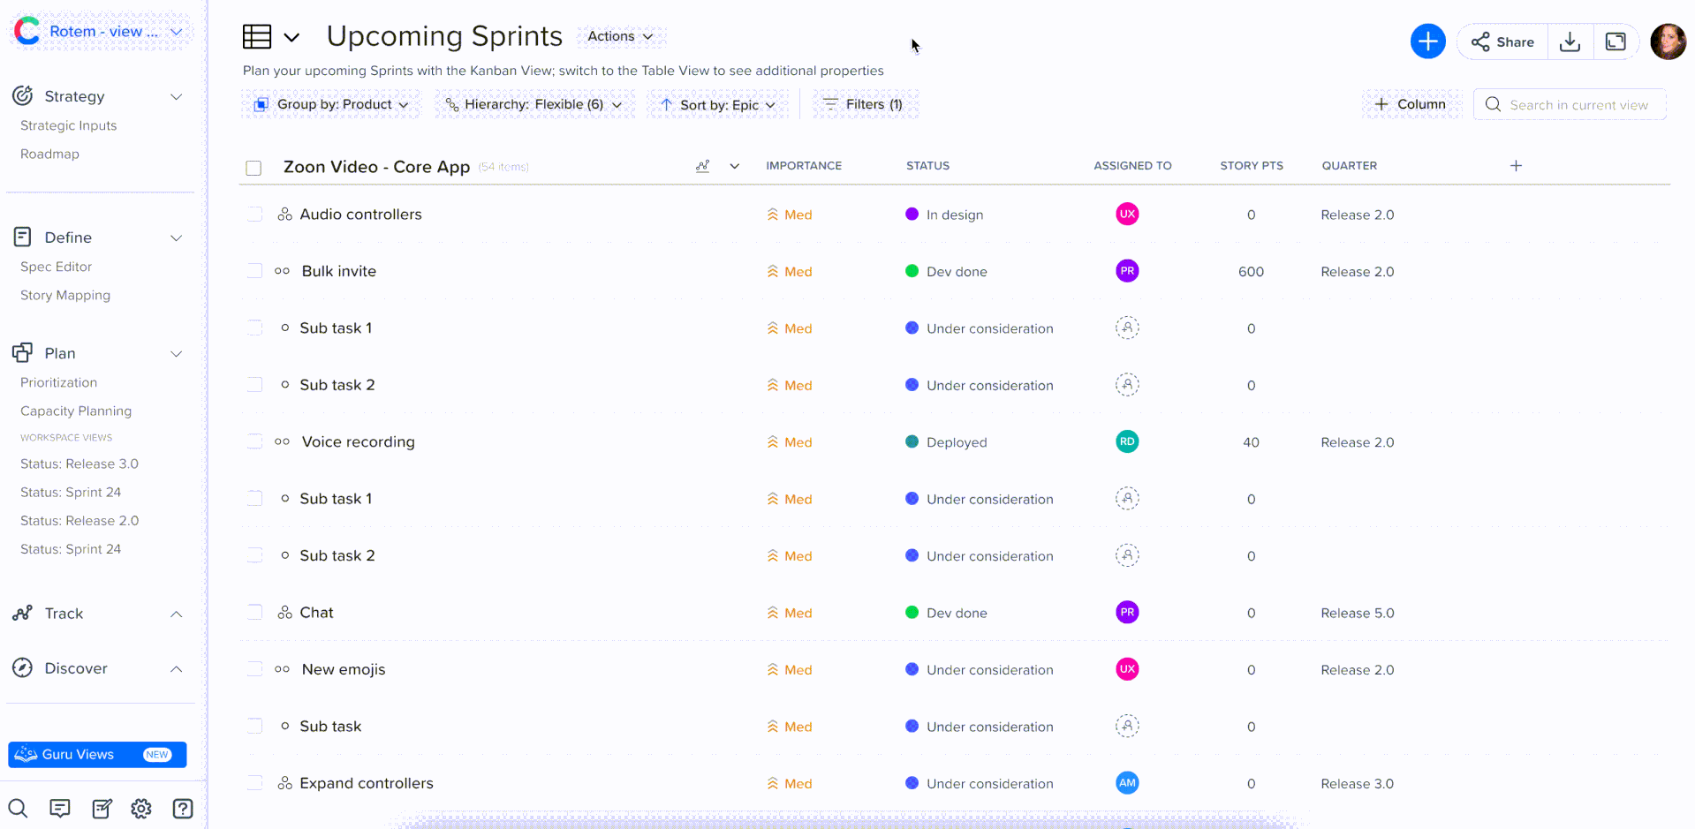The image size is (1695, 829).
Task: Open the view type chevron next to table icon
Action: coord(291,37)
